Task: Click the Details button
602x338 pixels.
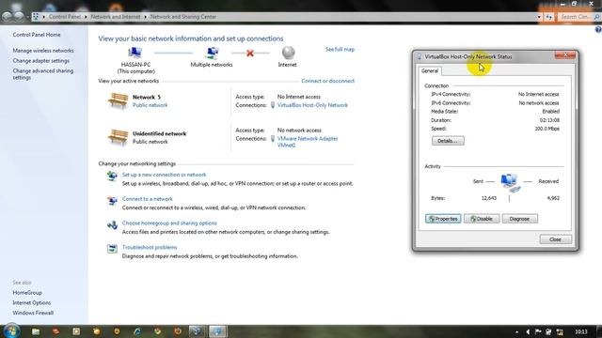Action: (448, 141)
